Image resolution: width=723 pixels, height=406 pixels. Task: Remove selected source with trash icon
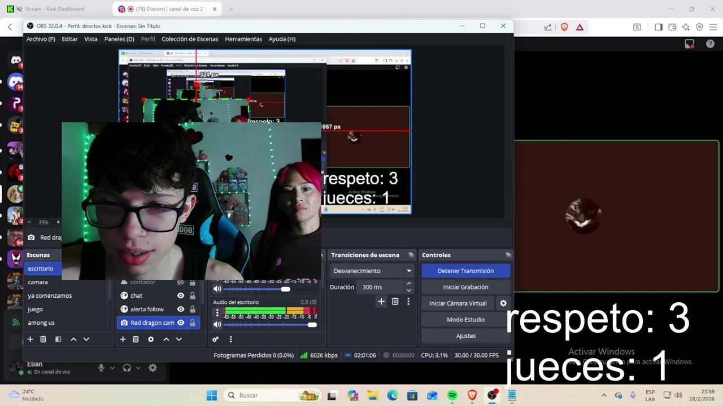point(136,339)
